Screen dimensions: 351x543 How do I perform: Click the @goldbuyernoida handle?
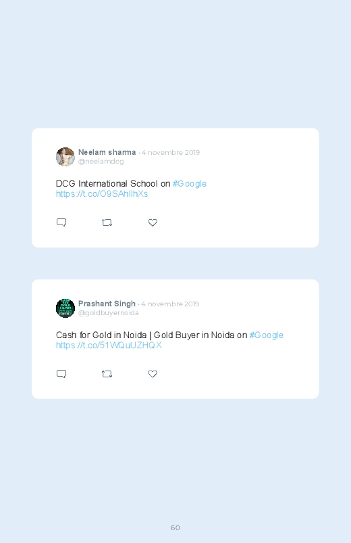(x=109, y=312)
